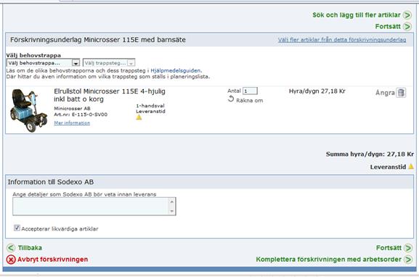Open the 'Välj behovstrappa...' dropdown
This screenshot has height=277, width=419.
(43, 63)
